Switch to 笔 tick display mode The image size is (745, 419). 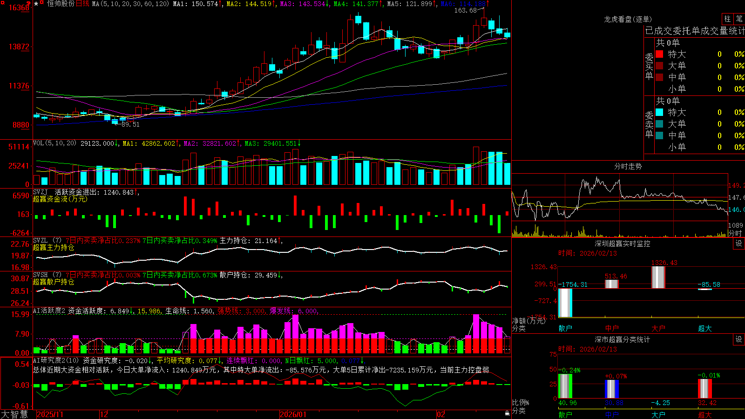click(739, 19)
